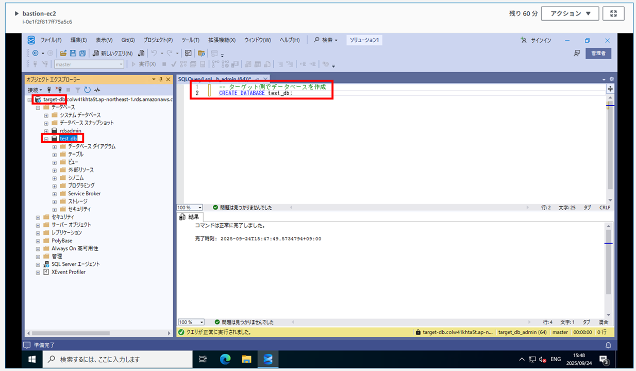This screenshot has width=636, height=371.
Task: Open the ツール(T) menu
Action: pyautogui.click(x=190, y=40)
